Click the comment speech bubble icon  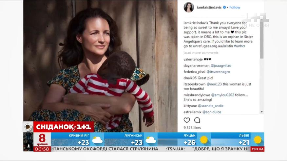[197, 120]
